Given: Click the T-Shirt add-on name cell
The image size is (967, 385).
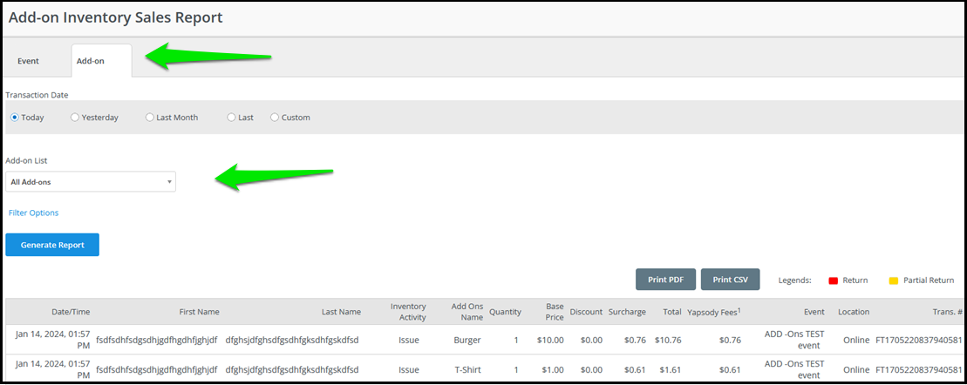Looking at the screenshot, I should (466, 369).
